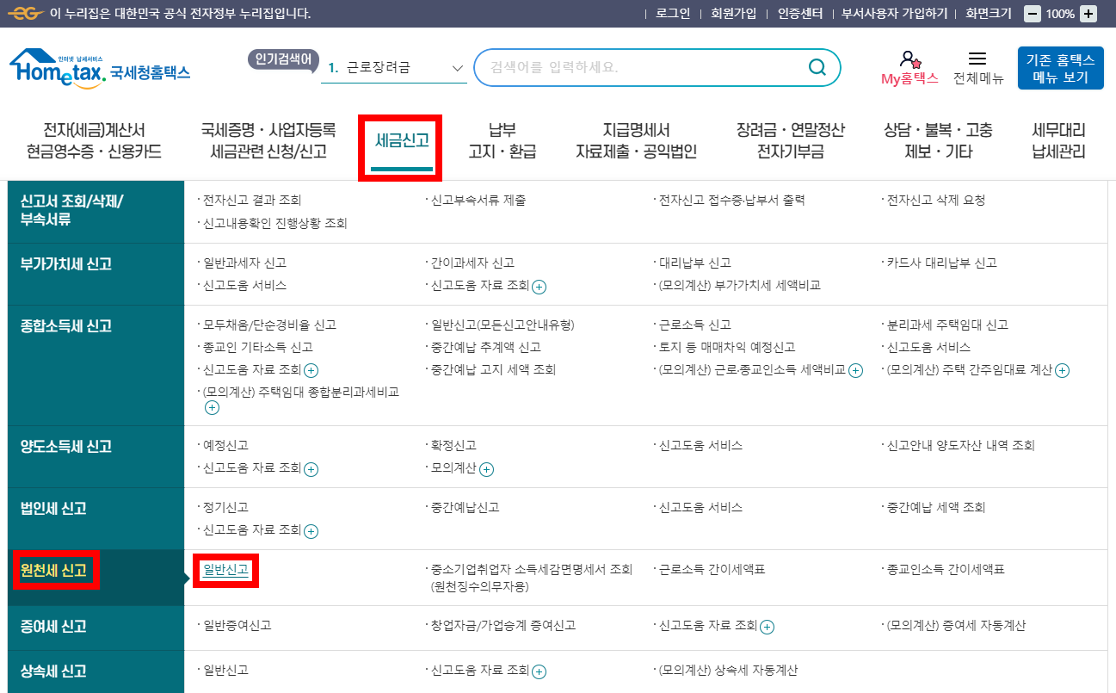Select 부가가치세 신고 category

coord(96,274)
